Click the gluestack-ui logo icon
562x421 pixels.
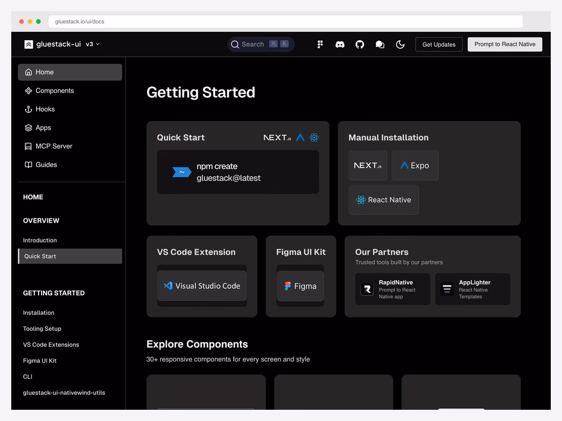pos(29,44)
